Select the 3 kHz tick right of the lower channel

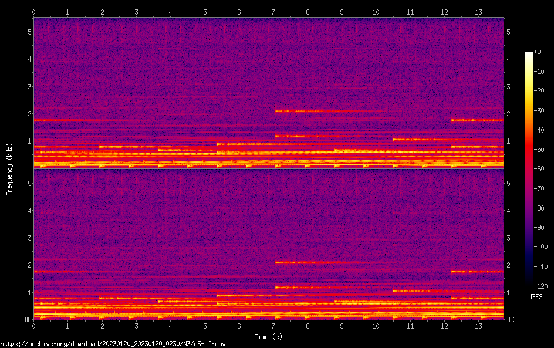(x=509, y=238)
